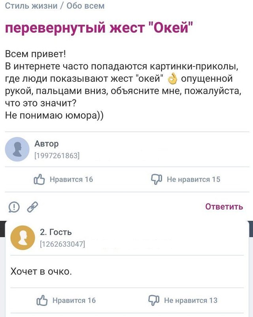Viewport: 253px width, 317px height.
Task: Like the author's post with the thumbs-up icon
Action: [x=40, y=178]
